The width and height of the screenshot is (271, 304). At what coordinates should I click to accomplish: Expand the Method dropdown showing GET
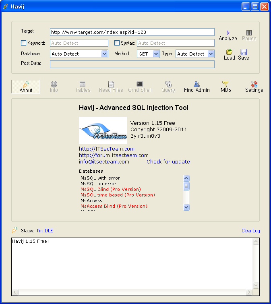click(156, 54)
